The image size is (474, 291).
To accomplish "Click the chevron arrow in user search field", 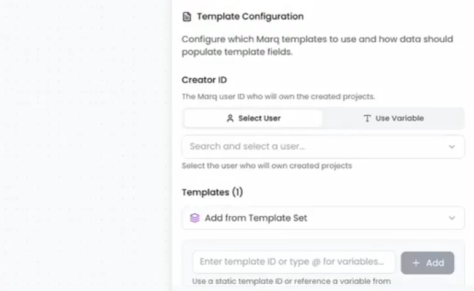I will pyautogui.click(x=452, y=147).
